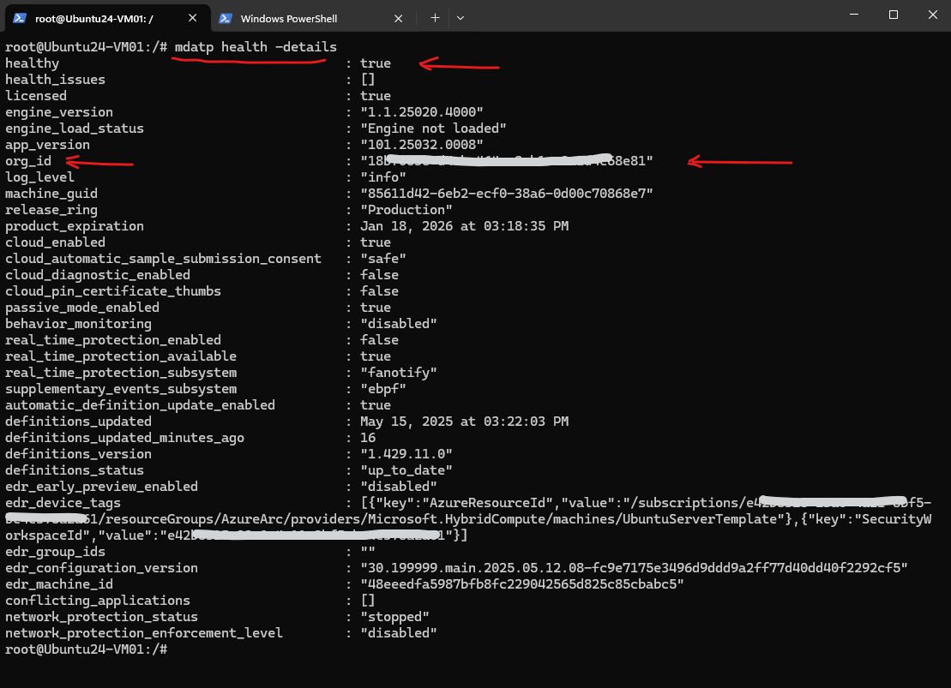The width and height of the screenshot is (951, 688).
Task: Click the product_expiration date Jan 18, 2026
Action: click(465, 226)
